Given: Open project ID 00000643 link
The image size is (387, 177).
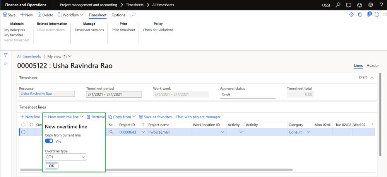Looking at the screenshot, I should coord(127,132).
